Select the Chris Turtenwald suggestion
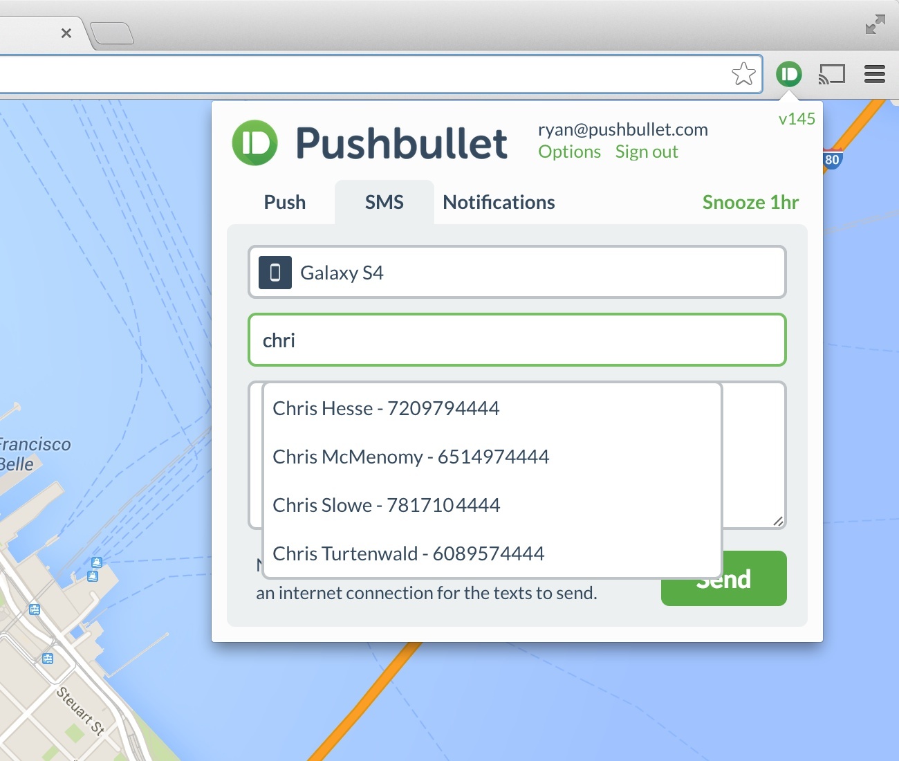Screen dimensions: 899x761 pyautogui.click(x=408, y=553)
